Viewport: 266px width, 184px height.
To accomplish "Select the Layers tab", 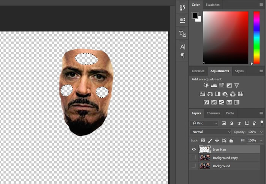I will (x=196, y=113).
